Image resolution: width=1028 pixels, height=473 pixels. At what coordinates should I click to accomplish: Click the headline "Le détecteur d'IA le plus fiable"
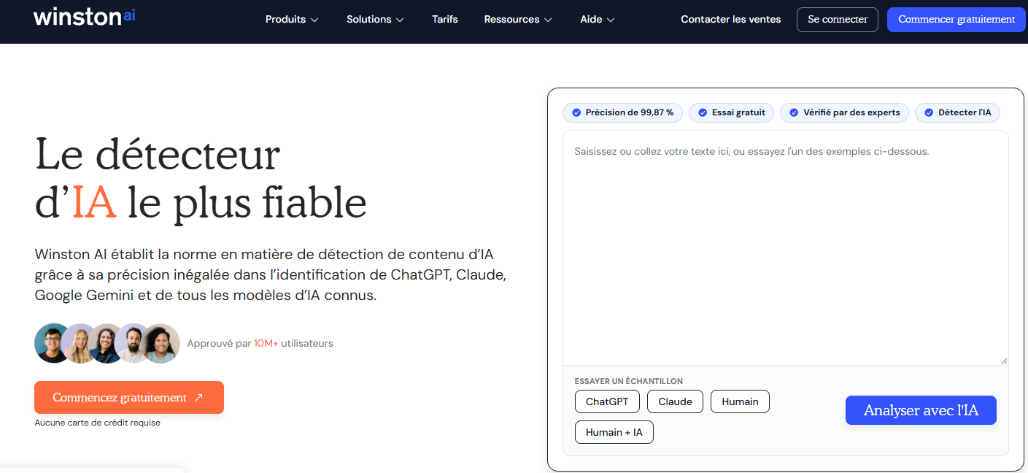201,178
